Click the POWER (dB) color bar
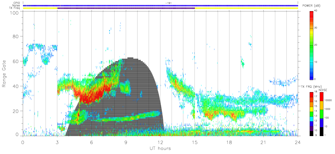This screenshot has width=335, height=154. [312, 45]
